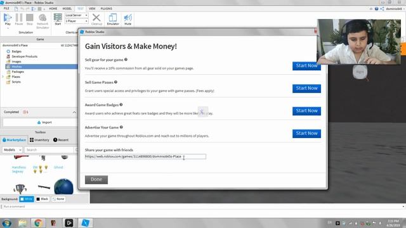Click the Done button in dialog
Viewport: 406px width, 228px height.
point(96,179)
